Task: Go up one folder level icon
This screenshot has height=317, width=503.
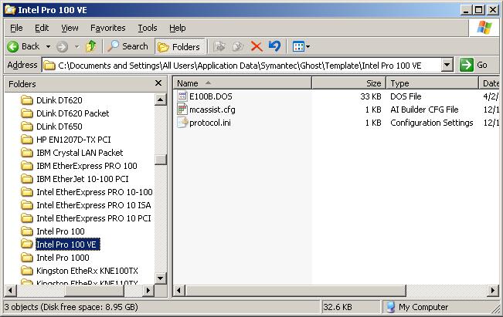Action: [x=91, y=46]
